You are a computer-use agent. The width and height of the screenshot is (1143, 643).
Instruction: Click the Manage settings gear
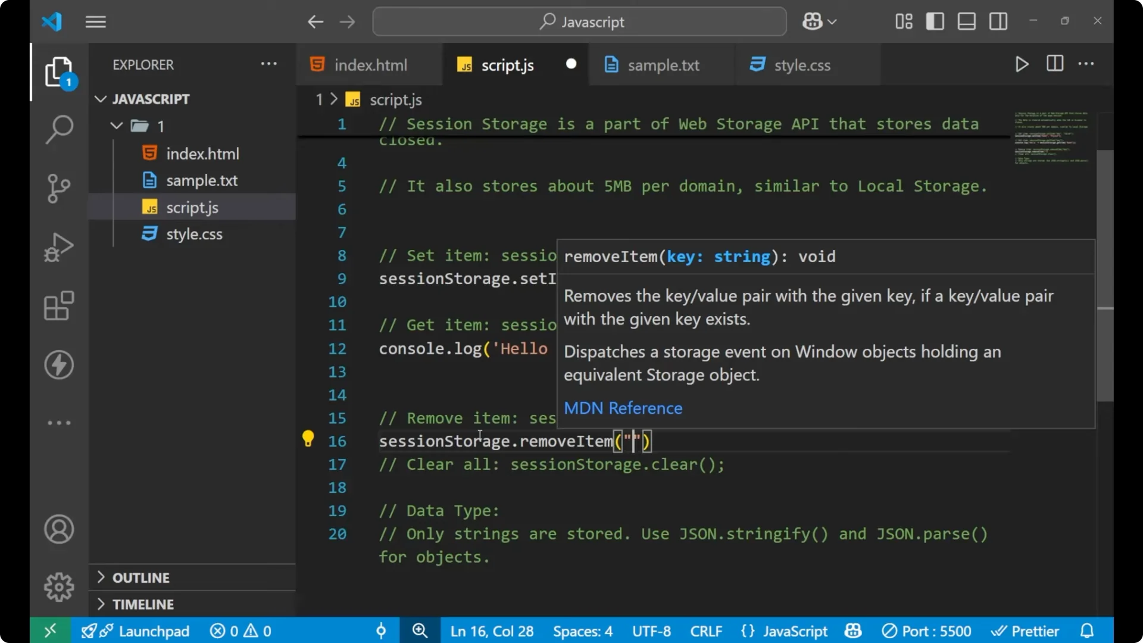pyautogui.click(x=58, y=586)
